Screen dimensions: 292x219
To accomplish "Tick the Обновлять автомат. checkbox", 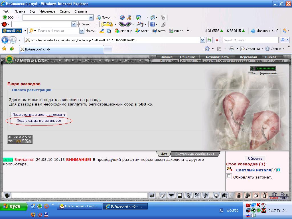I will (x=229, y=176).
